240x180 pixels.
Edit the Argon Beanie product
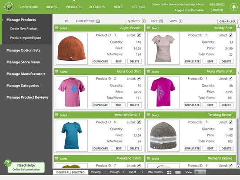[118, 61]
